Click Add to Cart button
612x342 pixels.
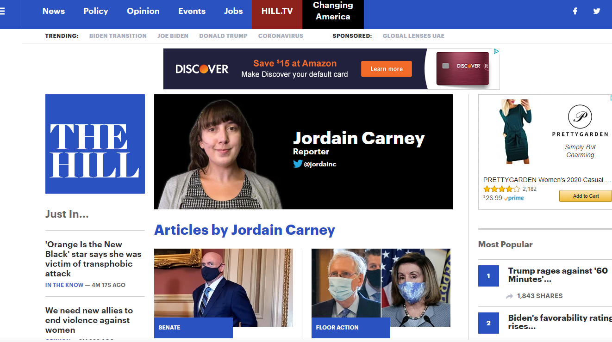point(586,196)
